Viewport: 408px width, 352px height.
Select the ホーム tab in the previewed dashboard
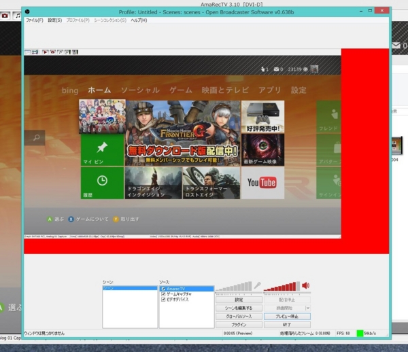click(x=99, y=90)
